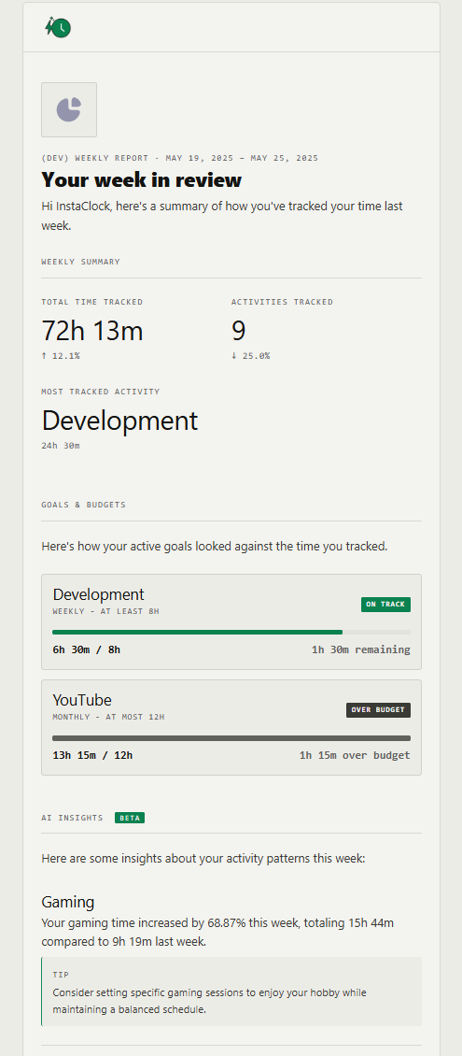This screenshot has width=462, height=1056.
Task: Click the '1h 15m over budget' text
Action: point(355,755)
